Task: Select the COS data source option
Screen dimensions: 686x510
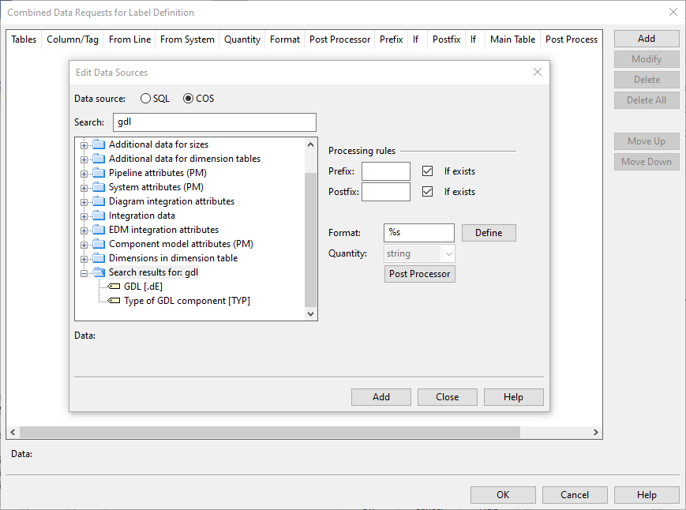Action: pyautogui.click(x=188, y=99)
